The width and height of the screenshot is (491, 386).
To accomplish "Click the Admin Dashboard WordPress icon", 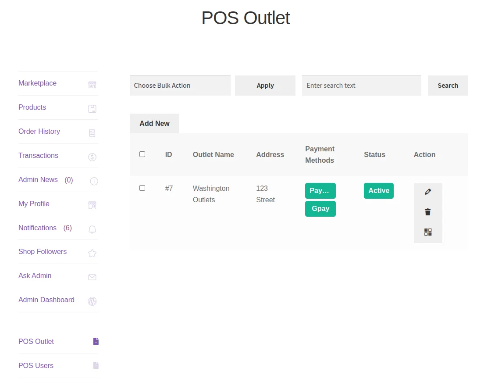I will 92,301.
